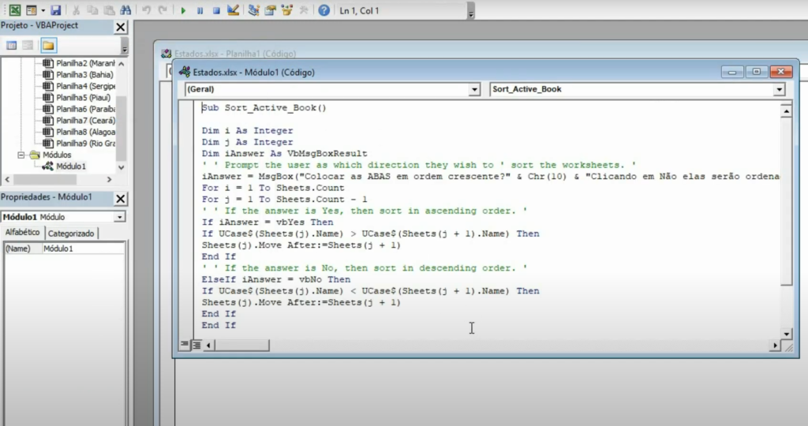Image resolution: width=808 pixels, height=426 pixels.
Task: Select the Módulos folder in tree
Action: (50, 155)
